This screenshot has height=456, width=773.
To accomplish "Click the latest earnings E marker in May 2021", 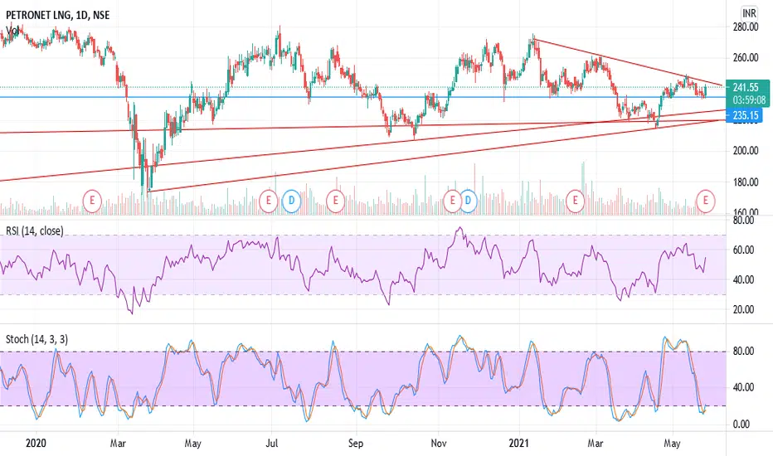I will (x=706, y=201).
